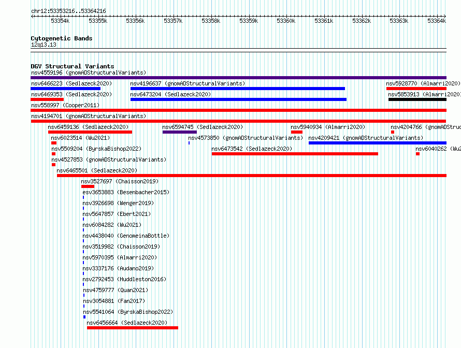Open nsv5970395 Almarri2020 variant

coord(120,257)
